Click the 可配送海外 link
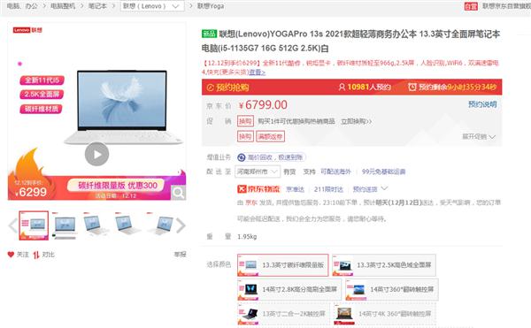The width and height of the screenshot is (531, 328). click(335, 172)
